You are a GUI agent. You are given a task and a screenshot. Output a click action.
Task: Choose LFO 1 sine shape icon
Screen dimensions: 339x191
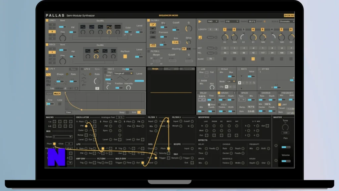[x=48, y=75]
